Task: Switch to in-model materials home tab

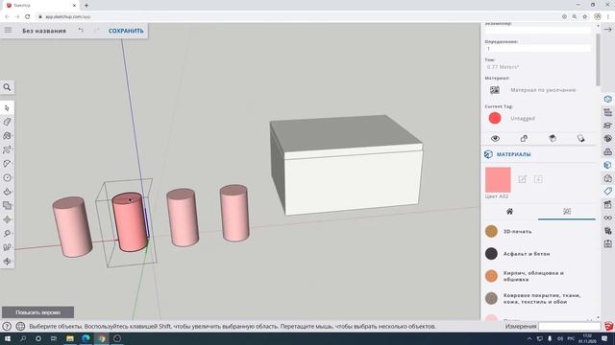Action: click(x=509, y=212)
